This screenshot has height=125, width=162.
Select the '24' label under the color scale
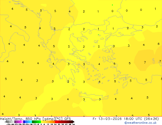(x=55, y=124)
